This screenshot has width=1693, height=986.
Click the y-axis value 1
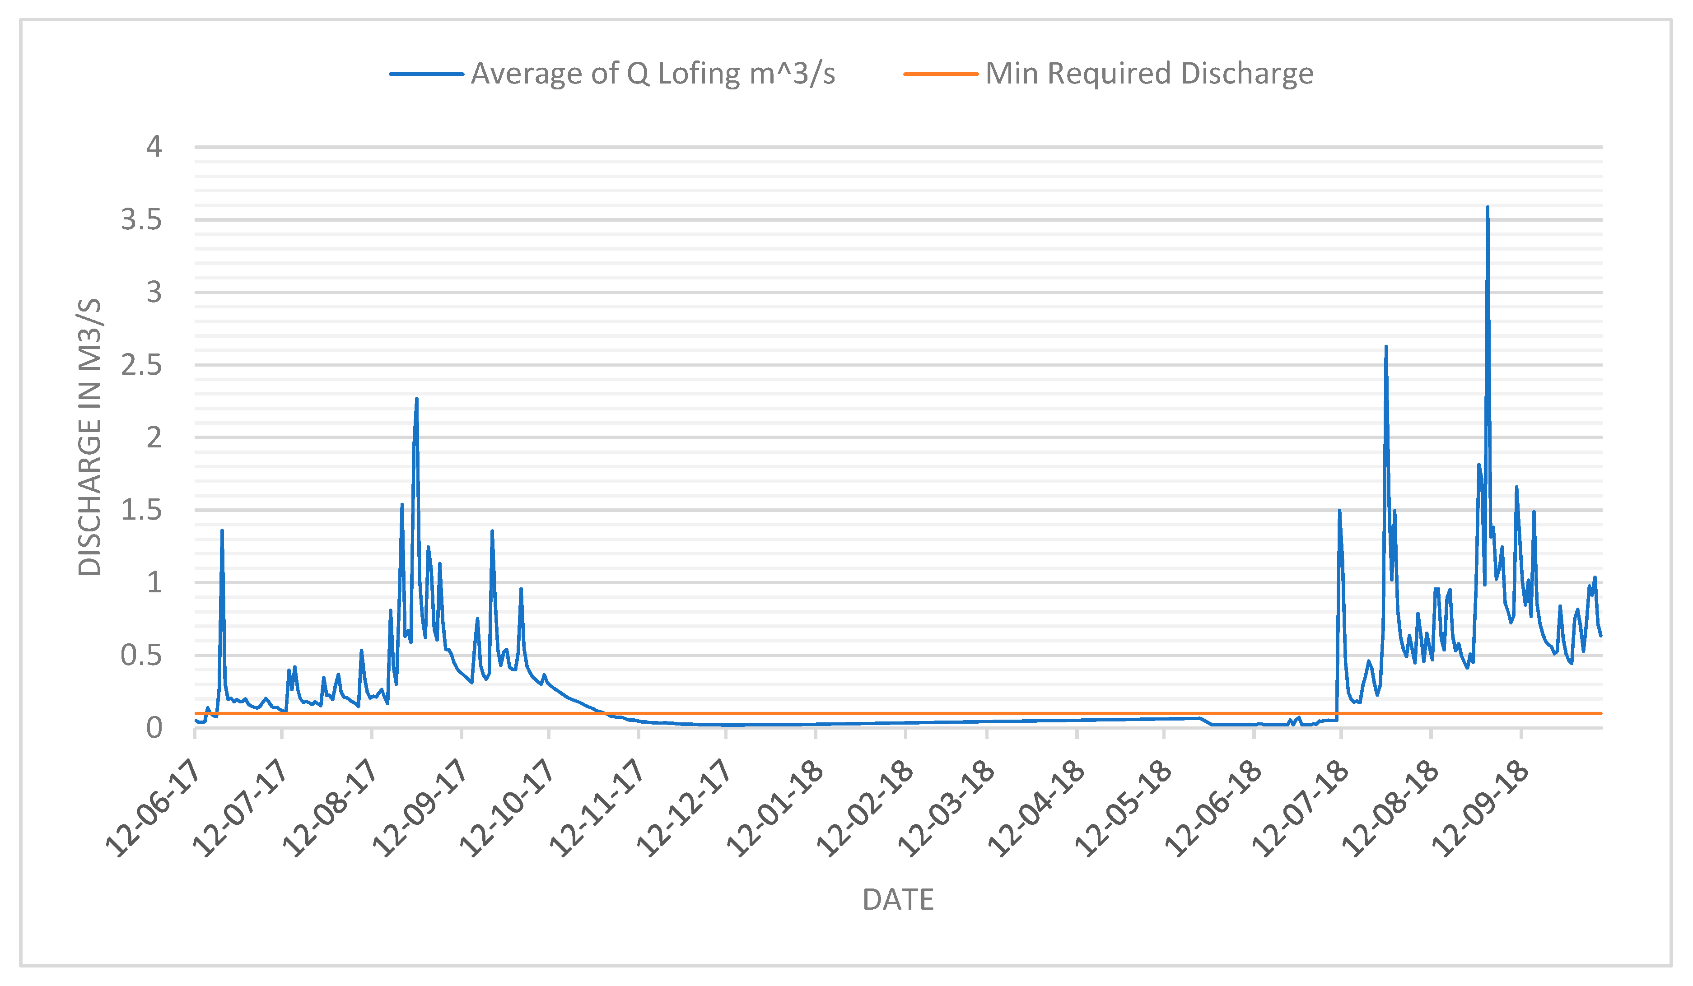154,582
